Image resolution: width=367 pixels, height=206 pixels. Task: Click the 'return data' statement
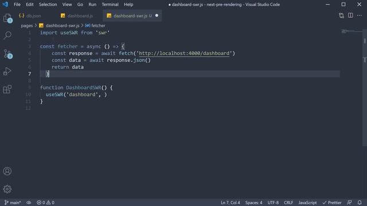pos(68,67)
